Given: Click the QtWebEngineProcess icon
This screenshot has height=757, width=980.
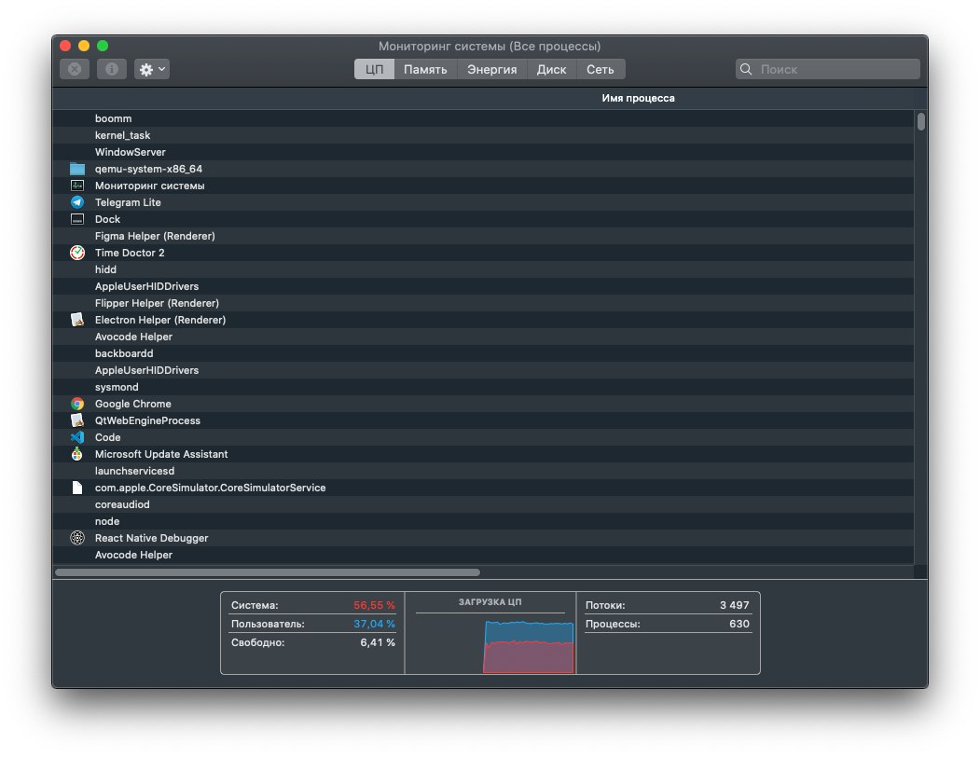Looking at the screenshot, I should (76, 420).
